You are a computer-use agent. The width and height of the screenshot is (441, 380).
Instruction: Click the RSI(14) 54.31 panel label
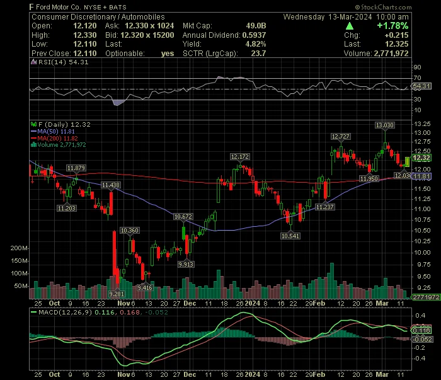pyautogui.click(x=63, y=62)
